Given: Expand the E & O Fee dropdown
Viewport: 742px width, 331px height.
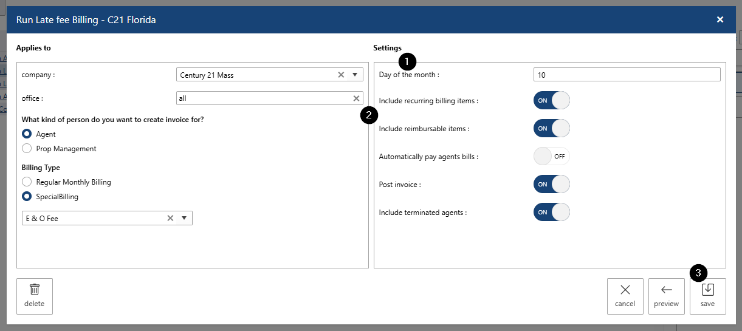Looking at the screenshot, I should coord(184,218).
